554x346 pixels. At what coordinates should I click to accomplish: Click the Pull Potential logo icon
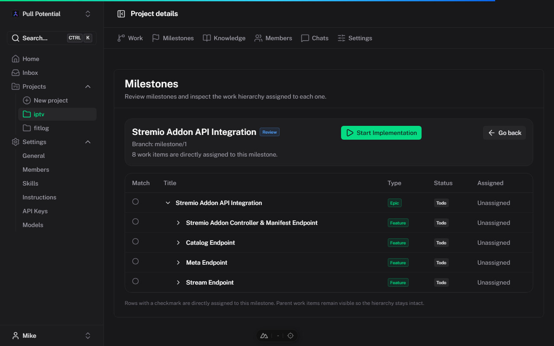[x=16, y=14]
